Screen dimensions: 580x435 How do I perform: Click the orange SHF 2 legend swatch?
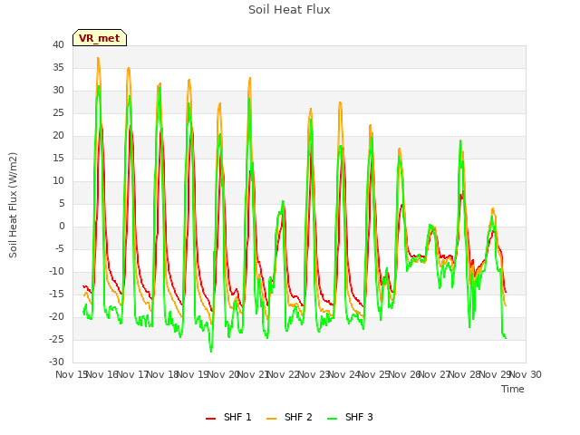tap(271, 419)
